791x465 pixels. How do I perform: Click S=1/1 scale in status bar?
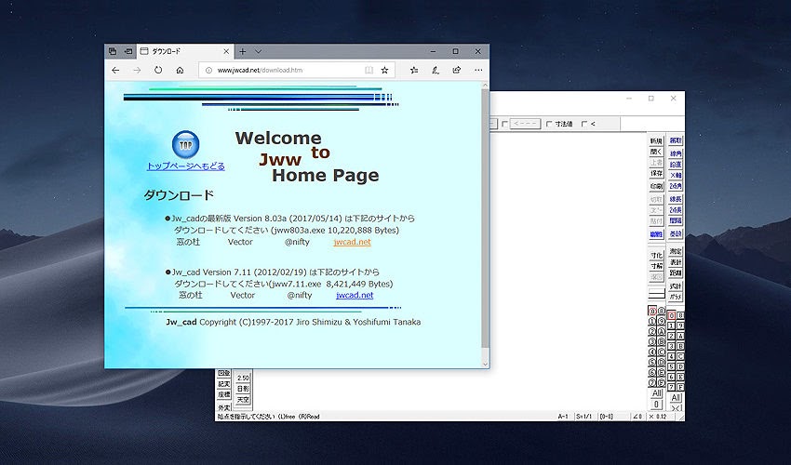coord(584,417)
